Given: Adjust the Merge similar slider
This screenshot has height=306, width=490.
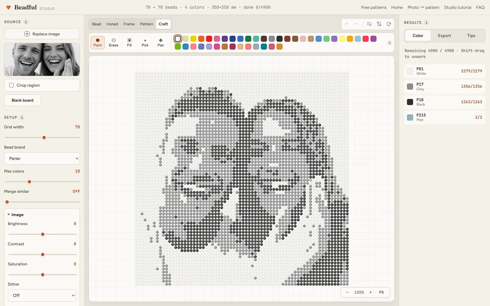Looking at the screenshot, I should [43, 202].
